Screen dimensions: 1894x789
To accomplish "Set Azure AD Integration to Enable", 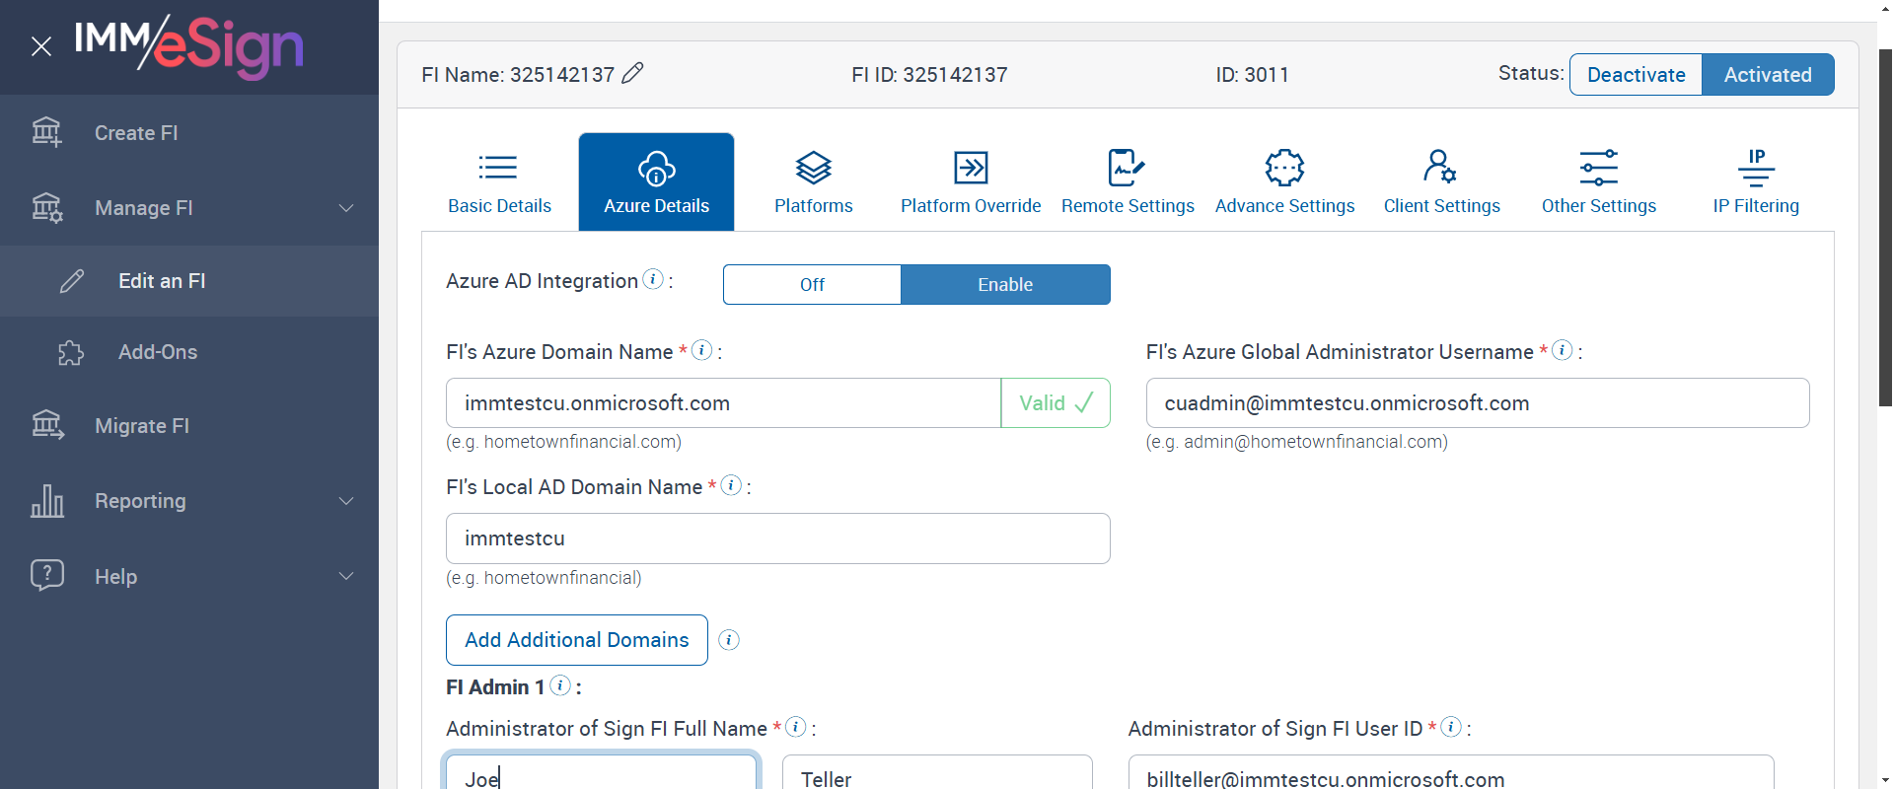I will (1005, 284).
